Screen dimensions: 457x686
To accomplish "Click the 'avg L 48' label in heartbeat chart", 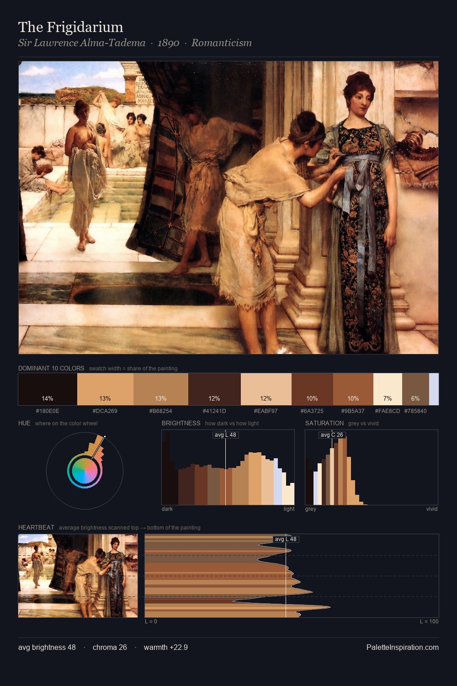I will point(286,539).
